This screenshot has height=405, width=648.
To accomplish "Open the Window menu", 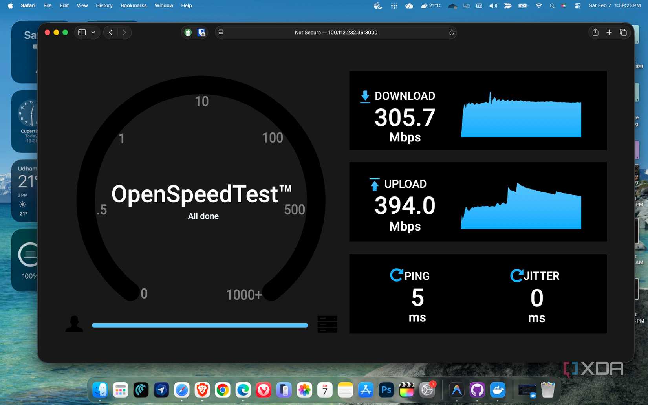I will (164, 5).
